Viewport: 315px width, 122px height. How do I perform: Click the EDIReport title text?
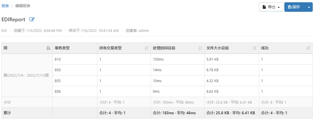point(13,20)
